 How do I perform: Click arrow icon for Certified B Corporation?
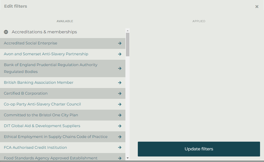click(x=120, y=94)
